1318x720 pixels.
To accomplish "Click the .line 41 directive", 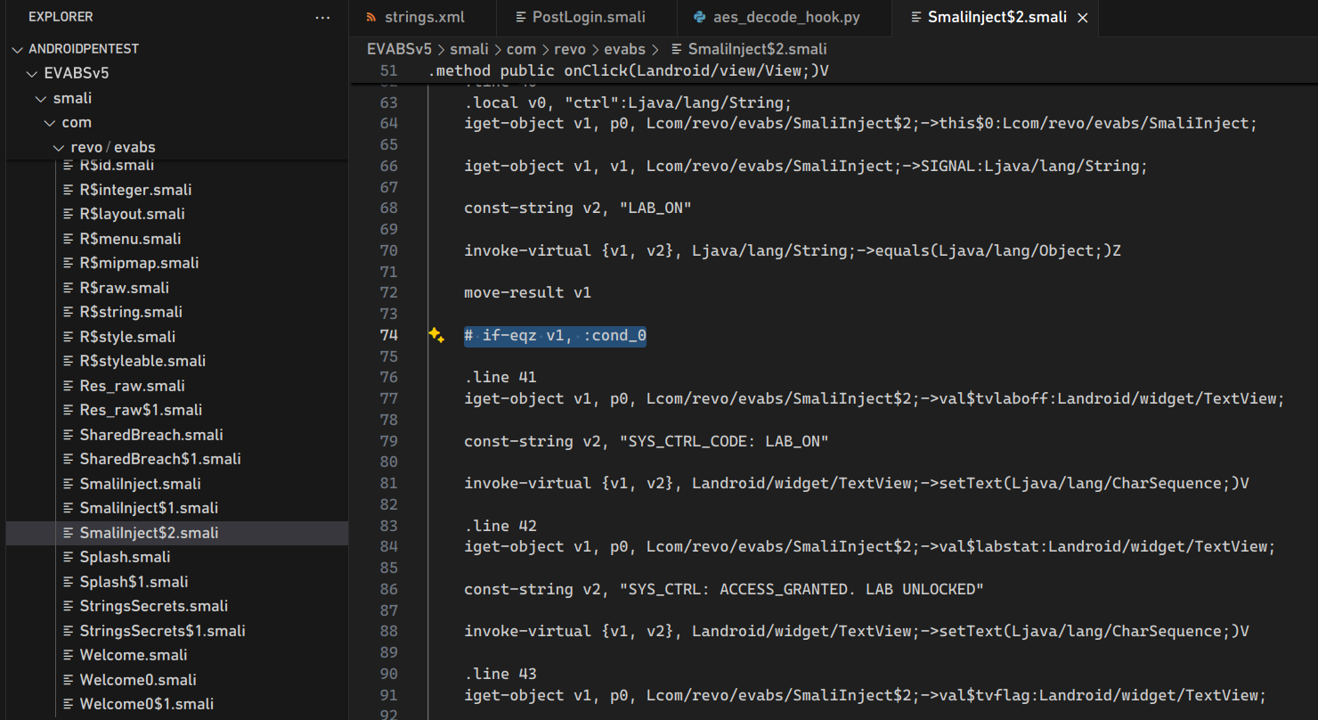I will [500, 377].
